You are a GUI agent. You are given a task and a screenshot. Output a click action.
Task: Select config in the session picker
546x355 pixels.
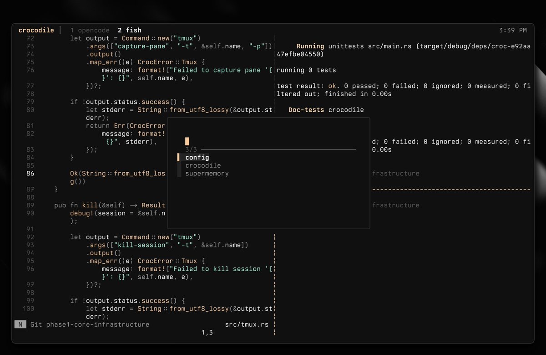coord(197,157)
